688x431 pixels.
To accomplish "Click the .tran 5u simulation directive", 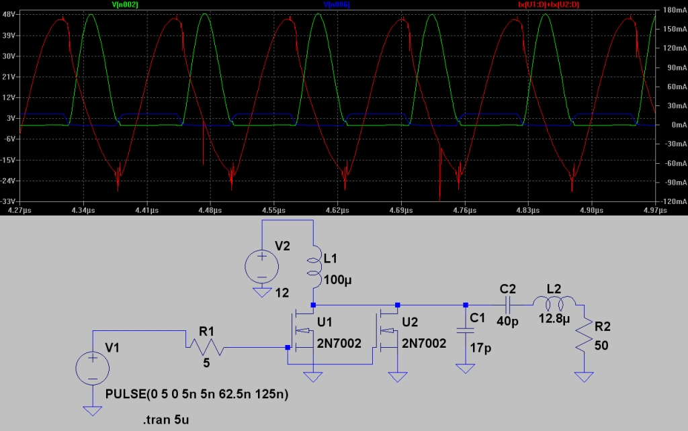I will pos(167,419).
